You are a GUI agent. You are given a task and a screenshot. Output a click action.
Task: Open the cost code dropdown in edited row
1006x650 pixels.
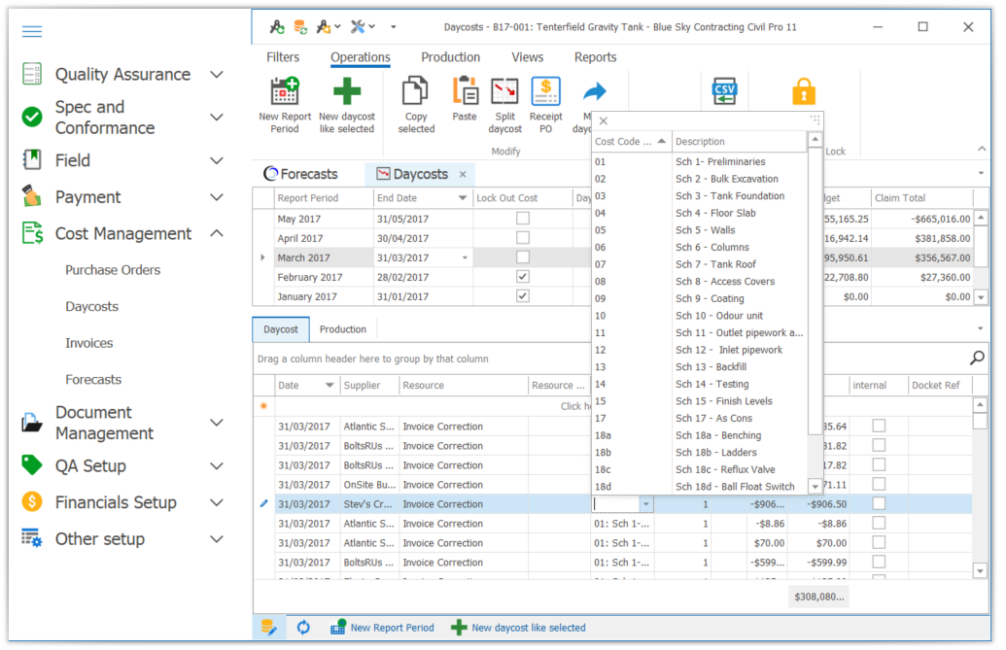[x=646, y=504]
